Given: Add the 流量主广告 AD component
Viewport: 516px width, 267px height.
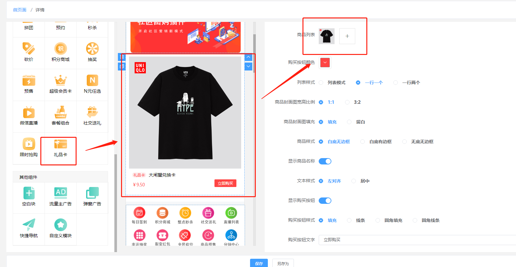Looking at the screenshot, I should 60,197.
